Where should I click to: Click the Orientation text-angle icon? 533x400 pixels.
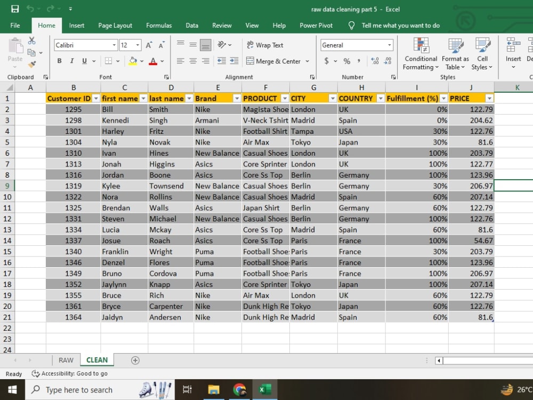point(222,45)
